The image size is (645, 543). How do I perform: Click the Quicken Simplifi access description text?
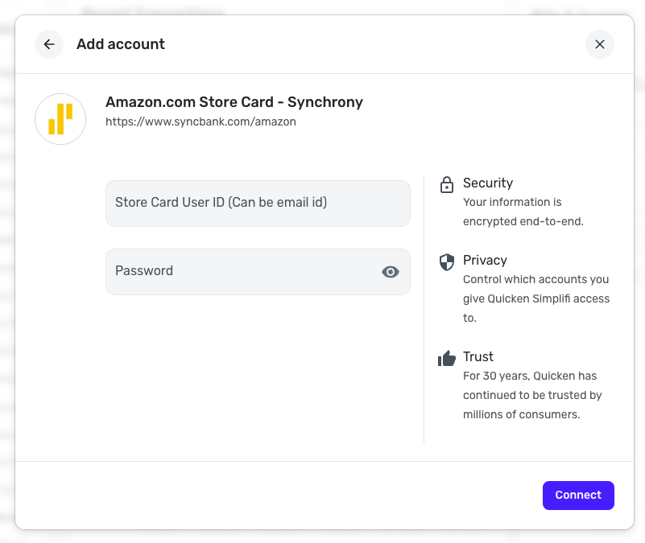click(x=536, y=298)
